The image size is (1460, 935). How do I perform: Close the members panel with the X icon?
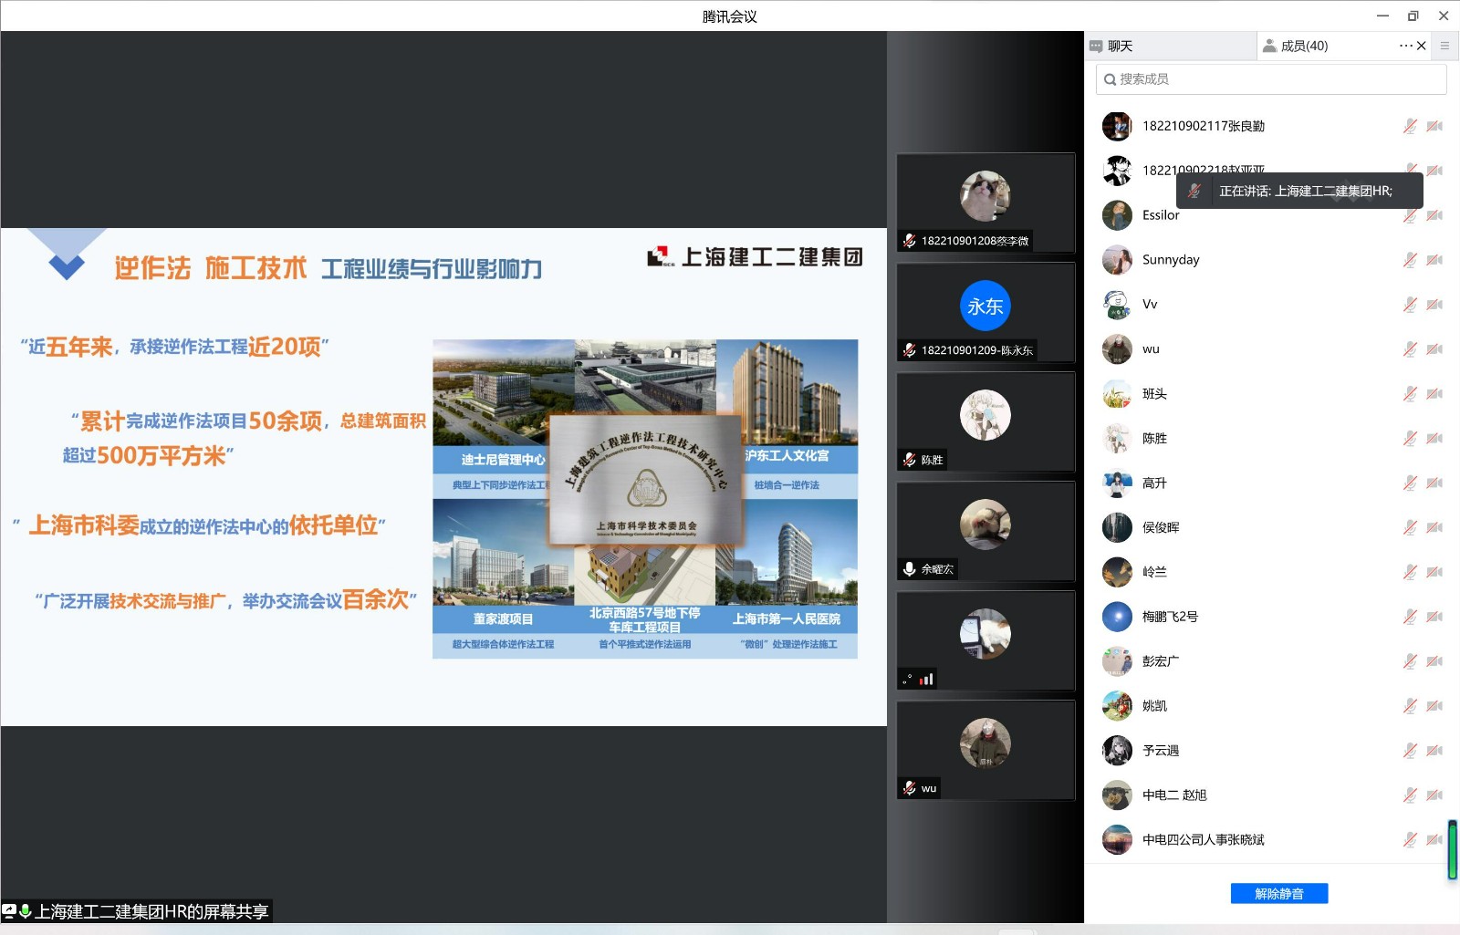pyautogui.click(x=1422, y=46)
